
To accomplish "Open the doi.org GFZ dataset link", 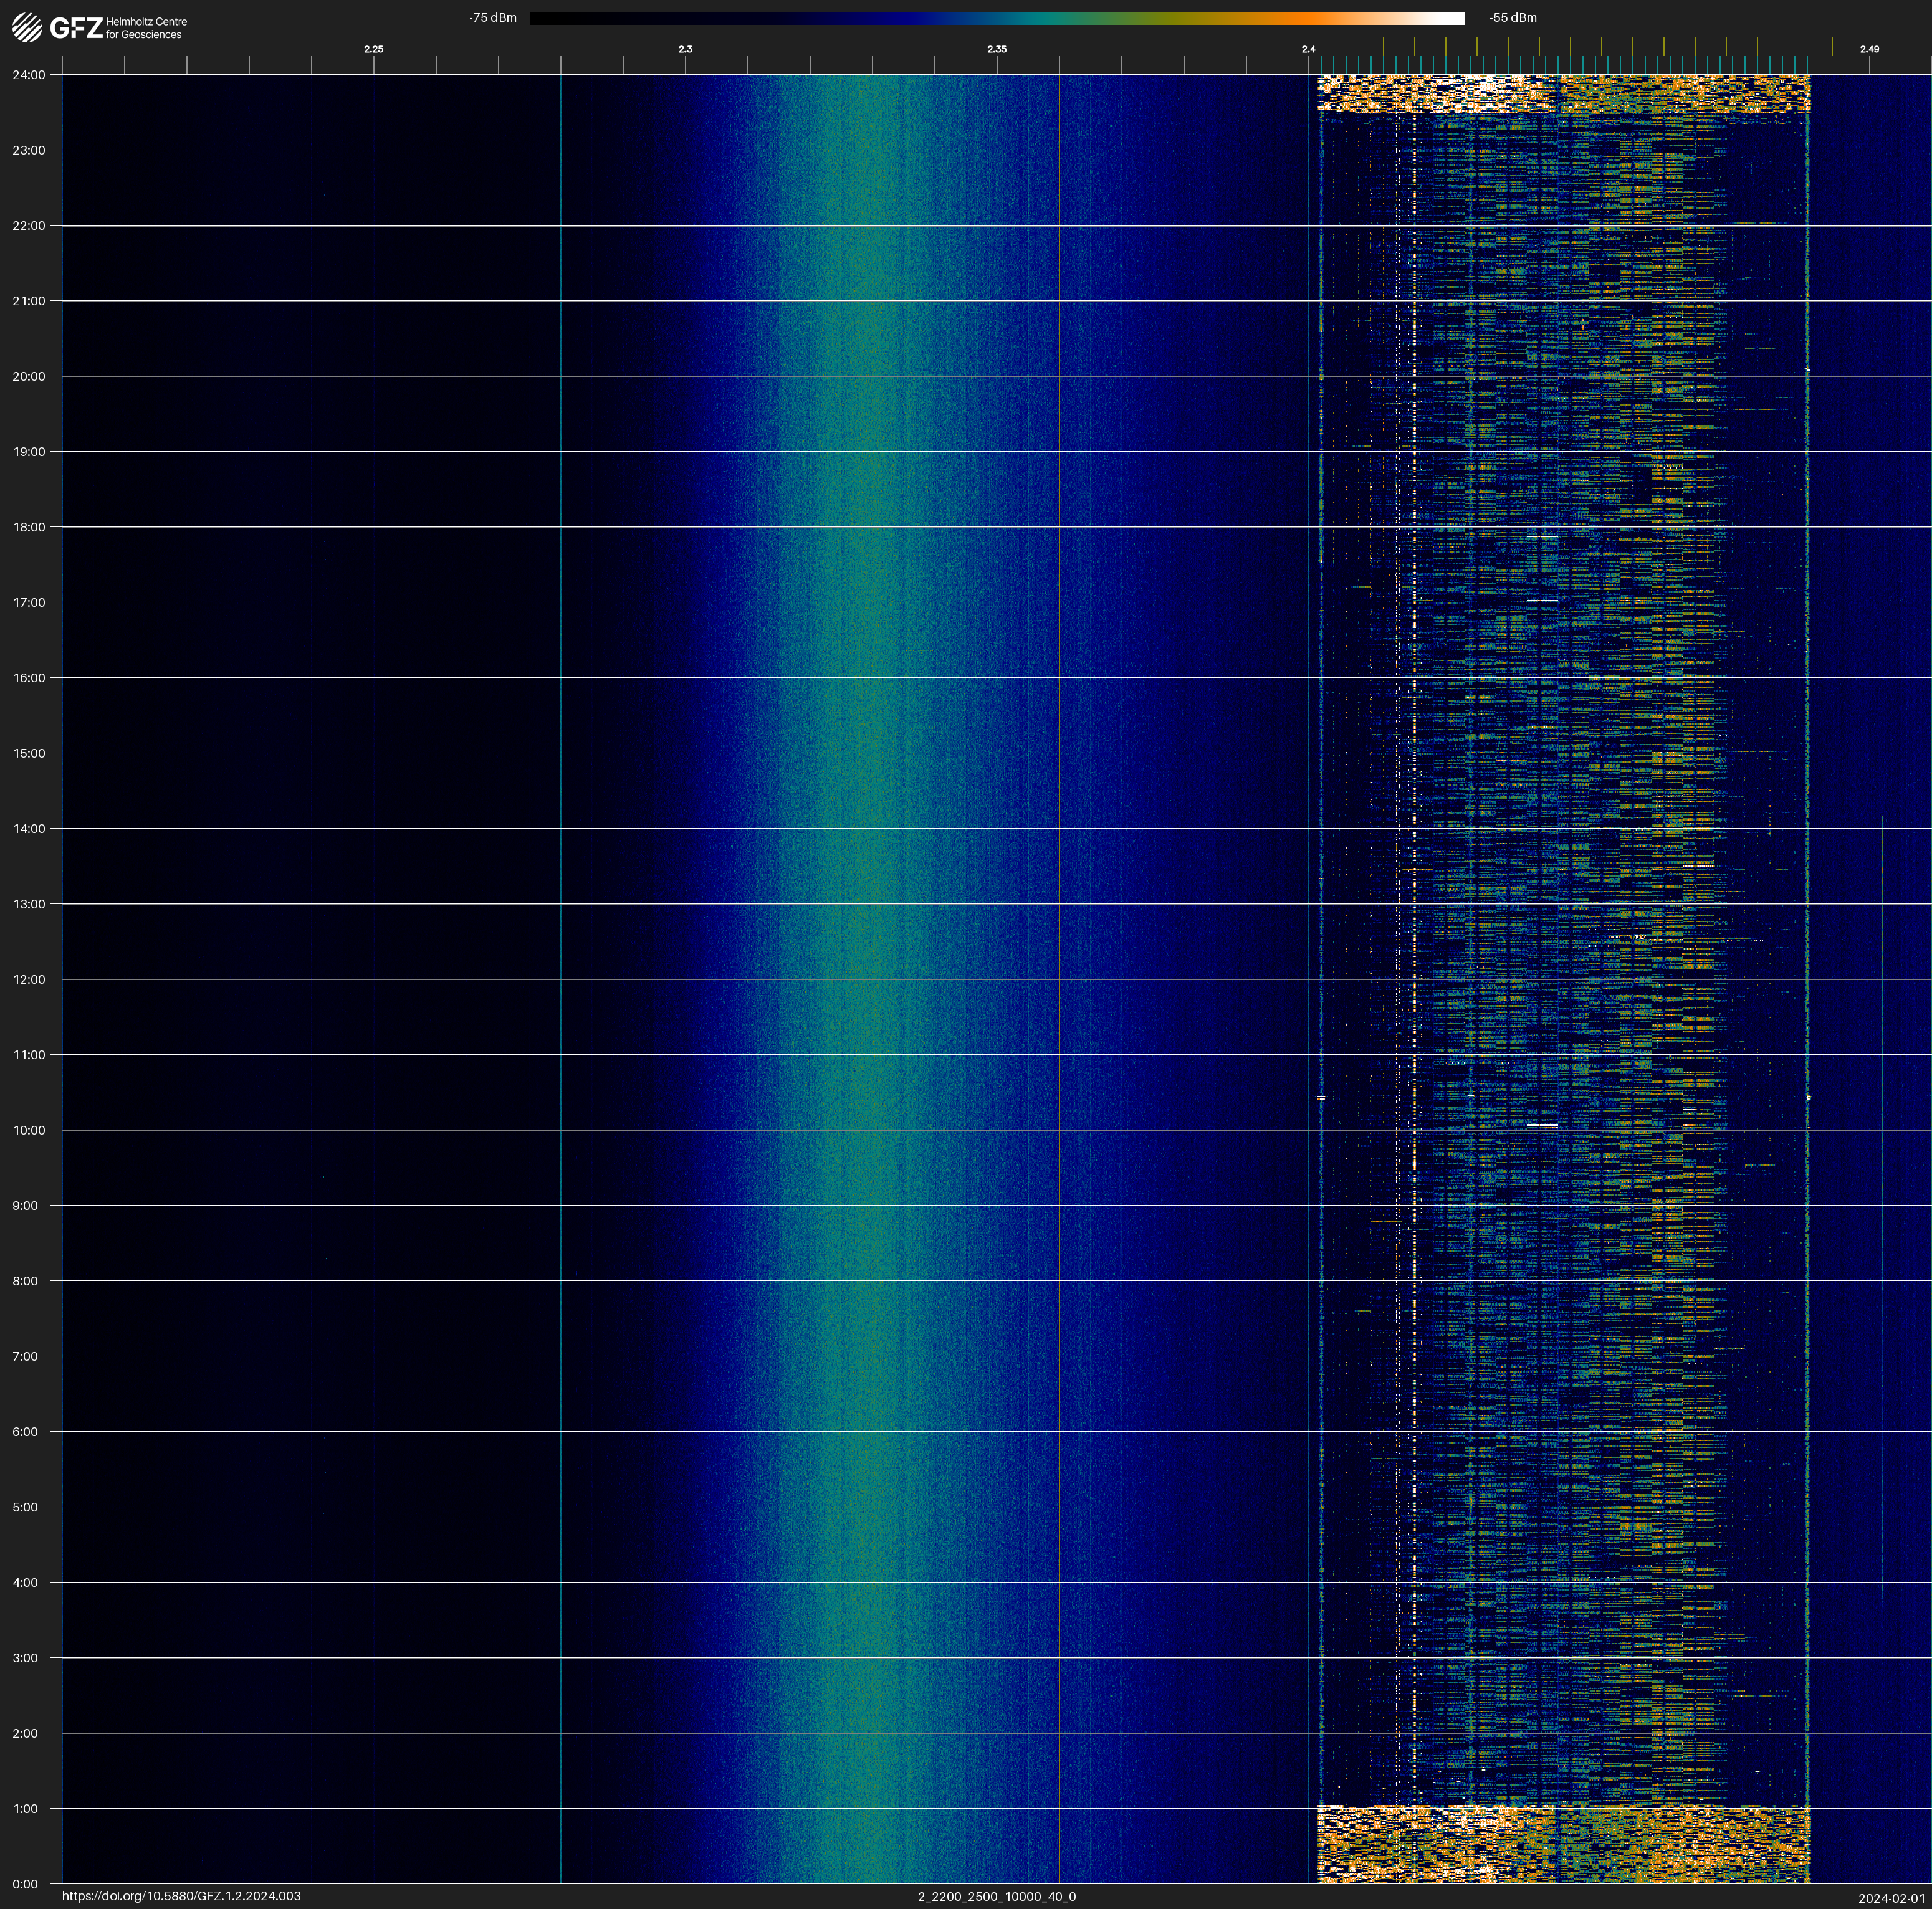I will (181, 1896).
